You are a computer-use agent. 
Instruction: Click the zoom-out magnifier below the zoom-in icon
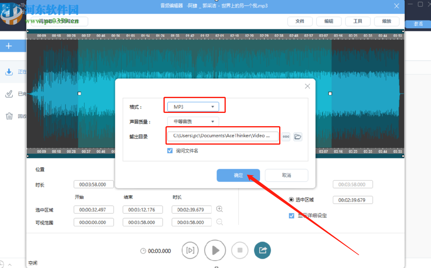click(219, 222)
